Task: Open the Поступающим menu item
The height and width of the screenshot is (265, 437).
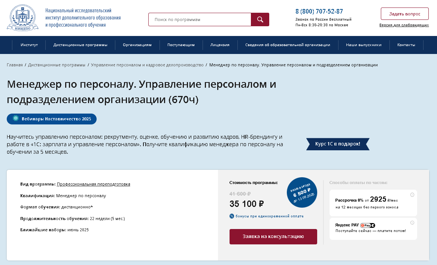Action: [x=181, y=45]
